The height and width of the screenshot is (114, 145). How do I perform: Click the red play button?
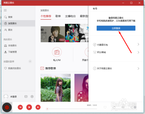click(29, 107)
